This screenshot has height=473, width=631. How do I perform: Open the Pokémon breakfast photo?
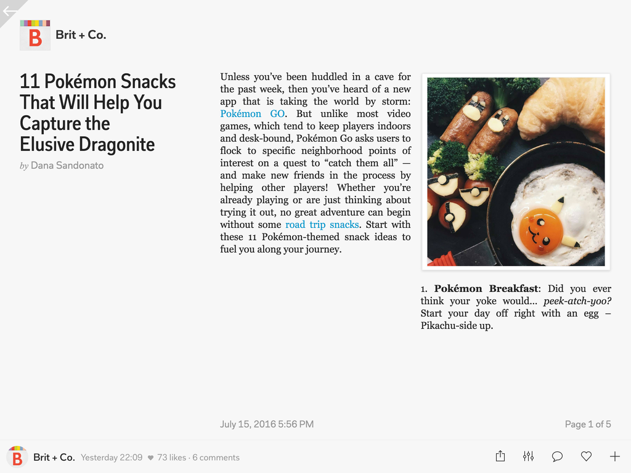click(x=516, y=172)
